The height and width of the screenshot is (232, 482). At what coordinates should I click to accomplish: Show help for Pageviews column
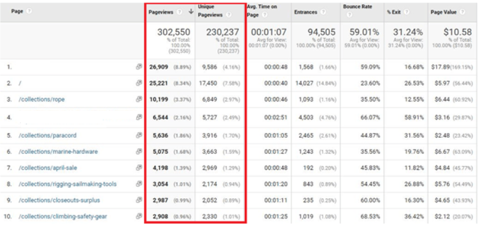(x=180, y=12)
